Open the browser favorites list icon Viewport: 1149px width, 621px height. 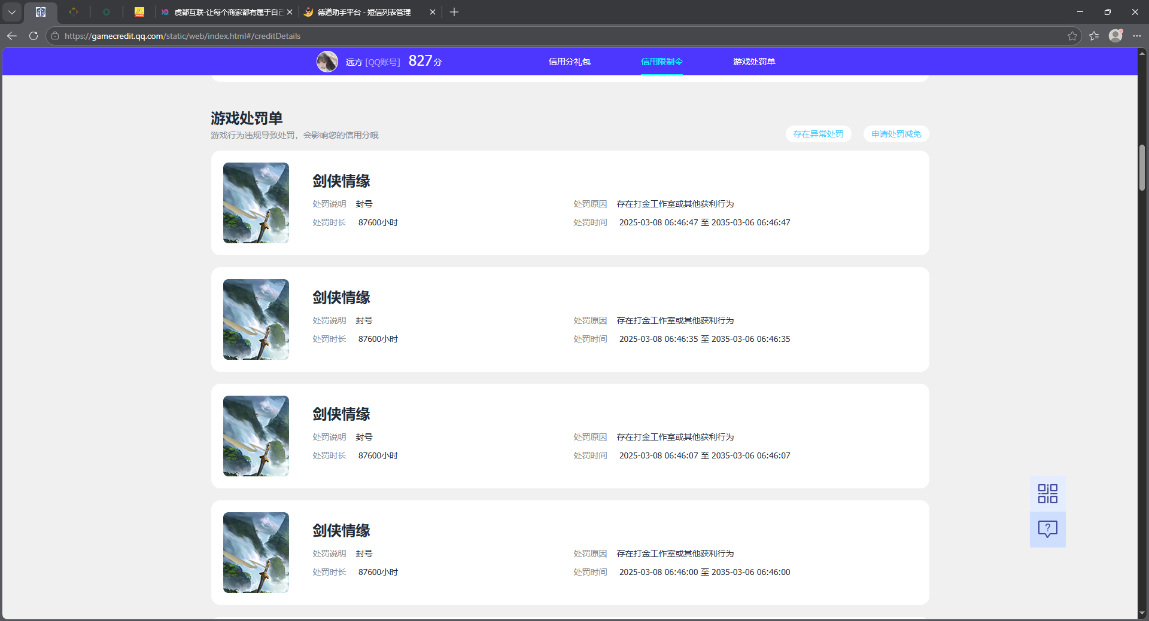point(1094,36)
